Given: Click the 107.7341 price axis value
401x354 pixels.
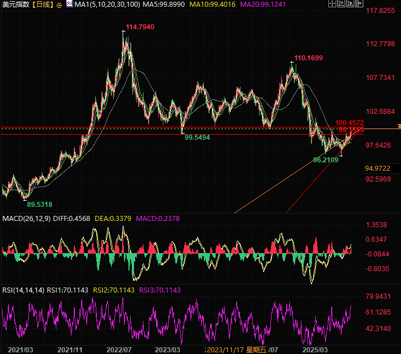Looking at the screenshot, I should (380, 78).
